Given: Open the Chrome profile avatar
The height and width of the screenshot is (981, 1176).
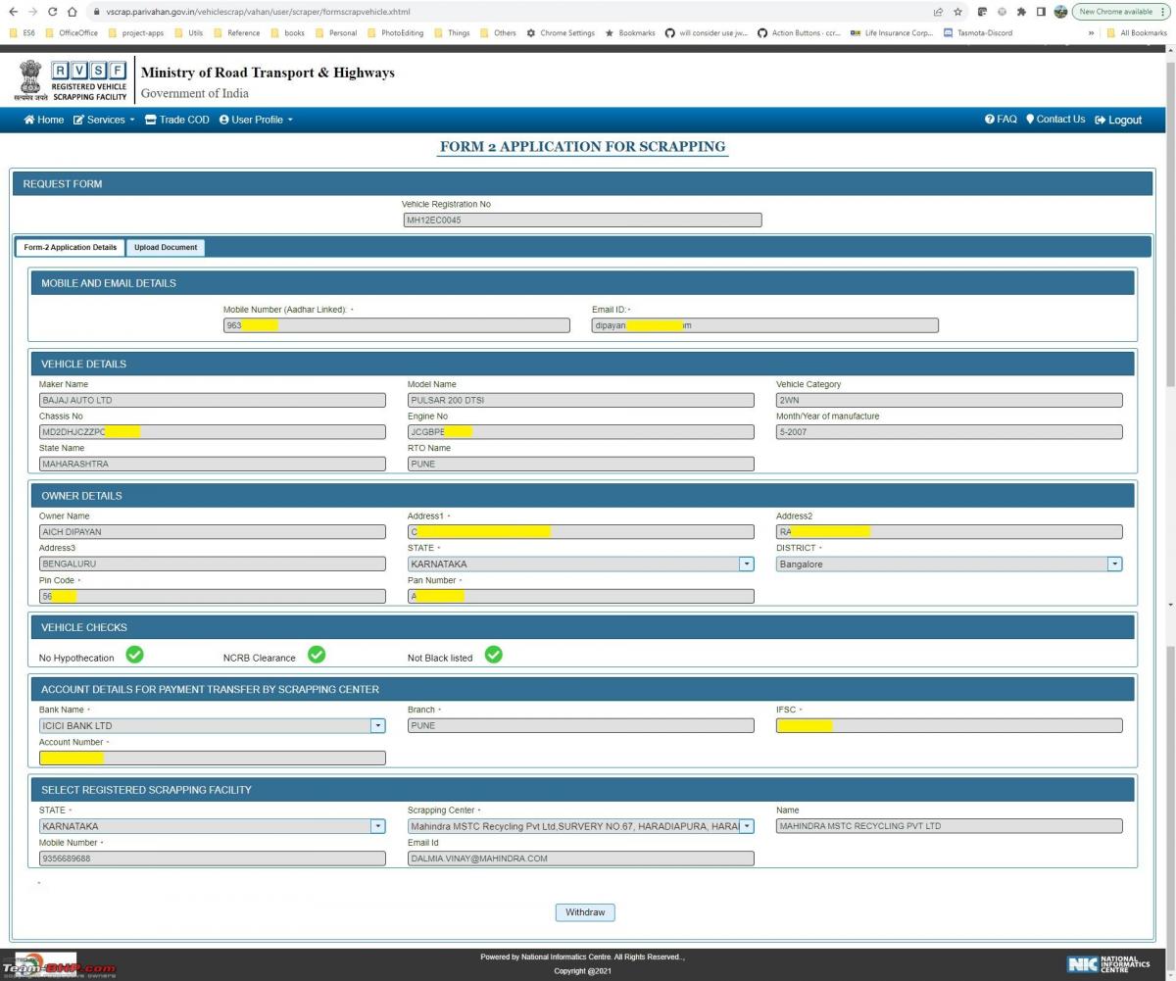Looking at the screenshot, I should coord(1060,12).
